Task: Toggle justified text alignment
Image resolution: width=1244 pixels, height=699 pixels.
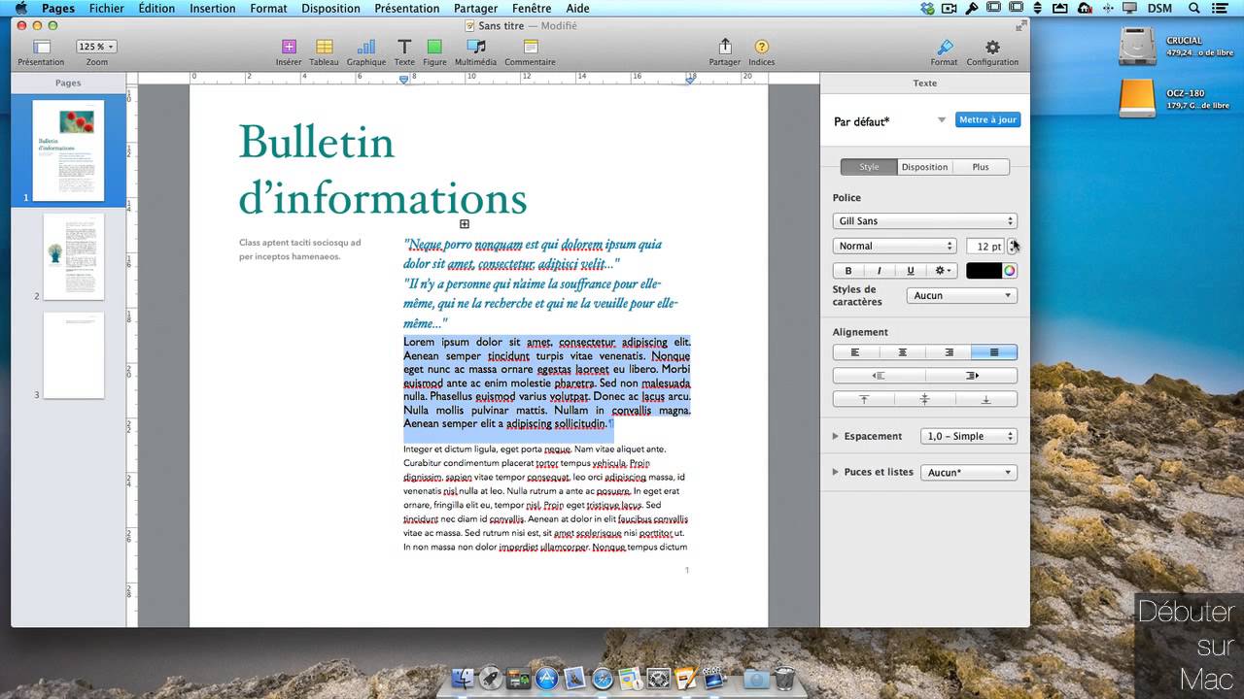Action: click(x=993, y=351)
